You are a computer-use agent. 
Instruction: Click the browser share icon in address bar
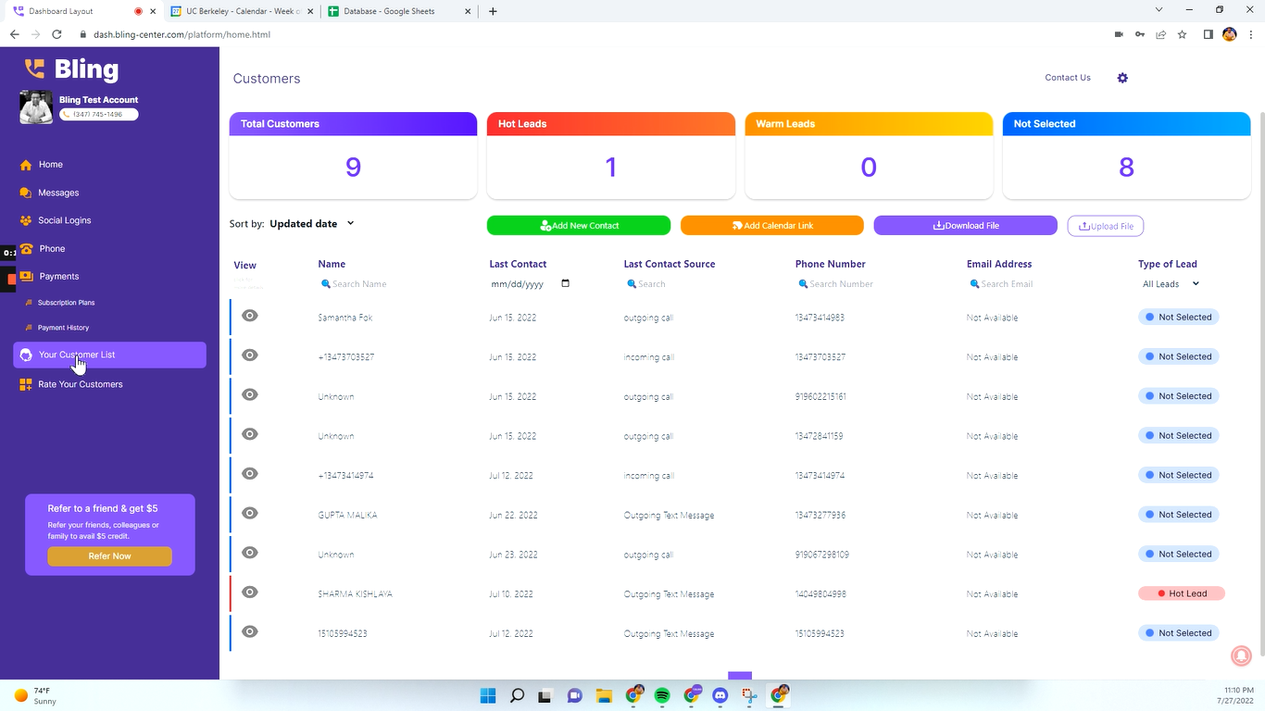pyautogui.click(x=1160, y=34)
